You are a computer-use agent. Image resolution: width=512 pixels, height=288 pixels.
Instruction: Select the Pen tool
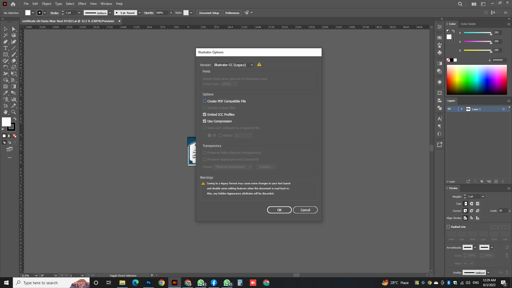pos(5,42)
